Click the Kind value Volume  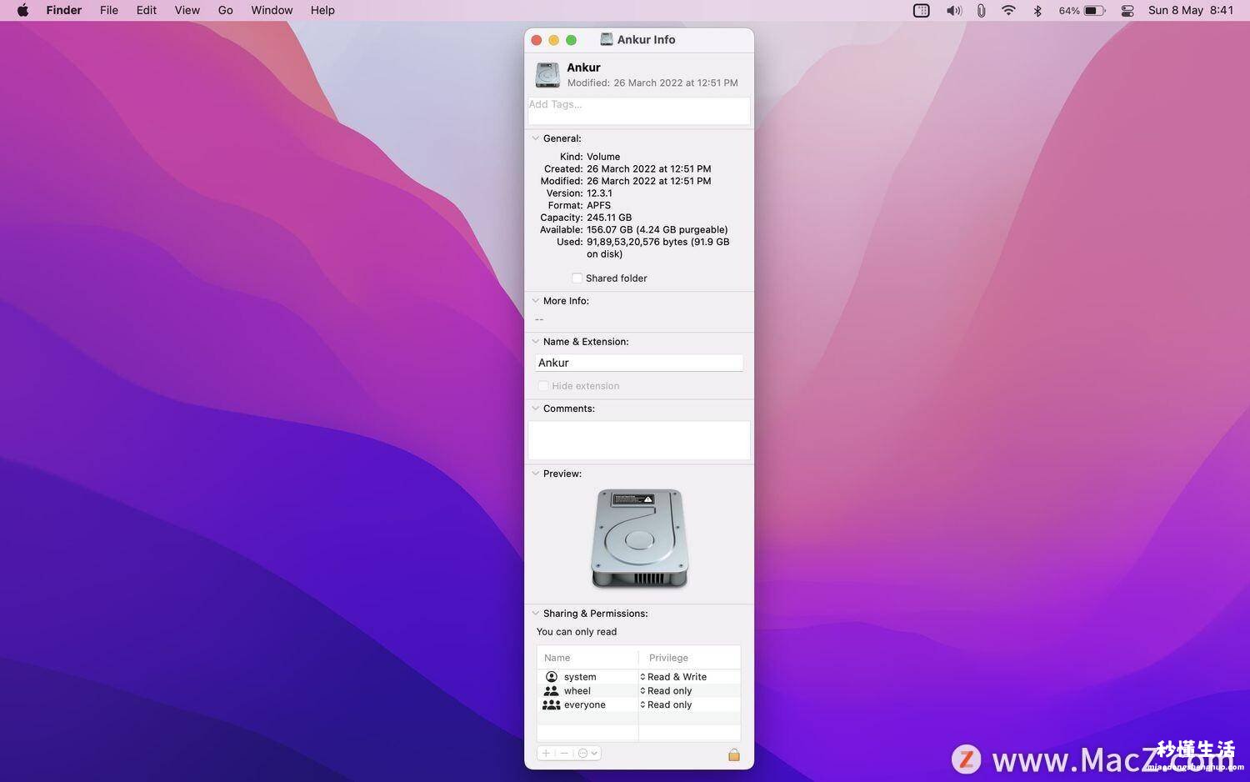[603, 157]
